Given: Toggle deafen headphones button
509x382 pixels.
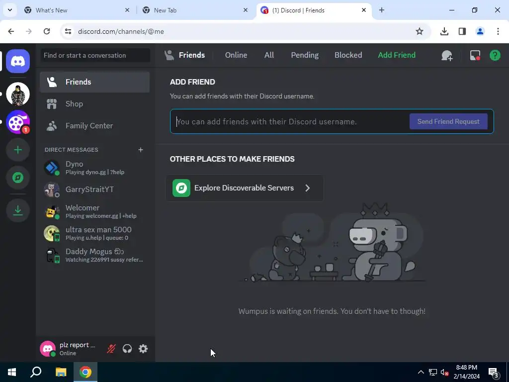Looking at the screenshot, I should pos(127,349).
